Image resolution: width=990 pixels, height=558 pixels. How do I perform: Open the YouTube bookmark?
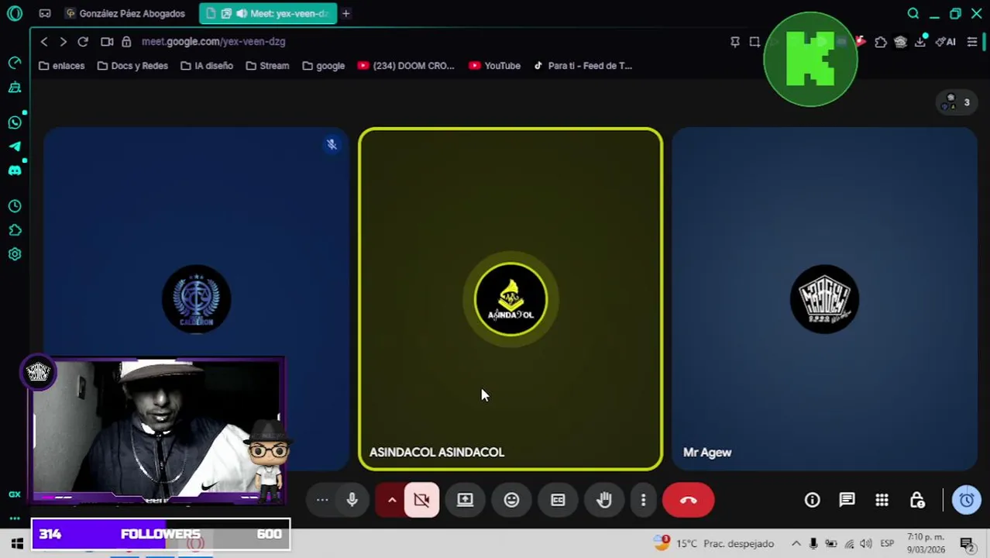494,66
